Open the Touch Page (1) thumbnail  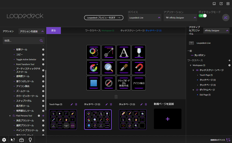tap(63, 120)
